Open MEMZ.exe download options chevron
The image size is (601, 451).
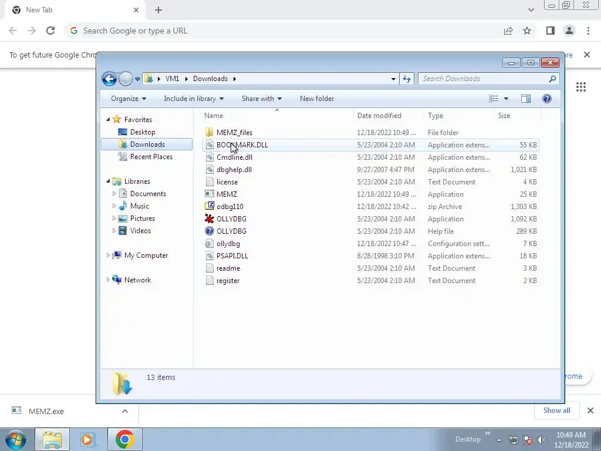pos(125,411)
